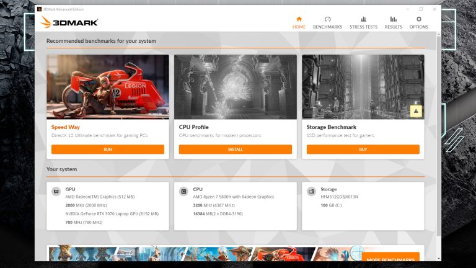476x268 pixels.
Task: Buy the Storage Benchmark
Action: (363, 149)
